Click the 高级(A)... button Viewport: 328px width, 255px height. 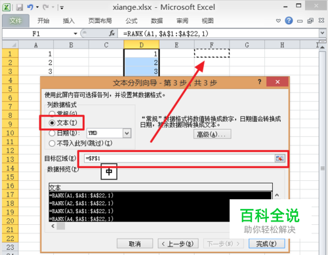click(x=212, y=134)
